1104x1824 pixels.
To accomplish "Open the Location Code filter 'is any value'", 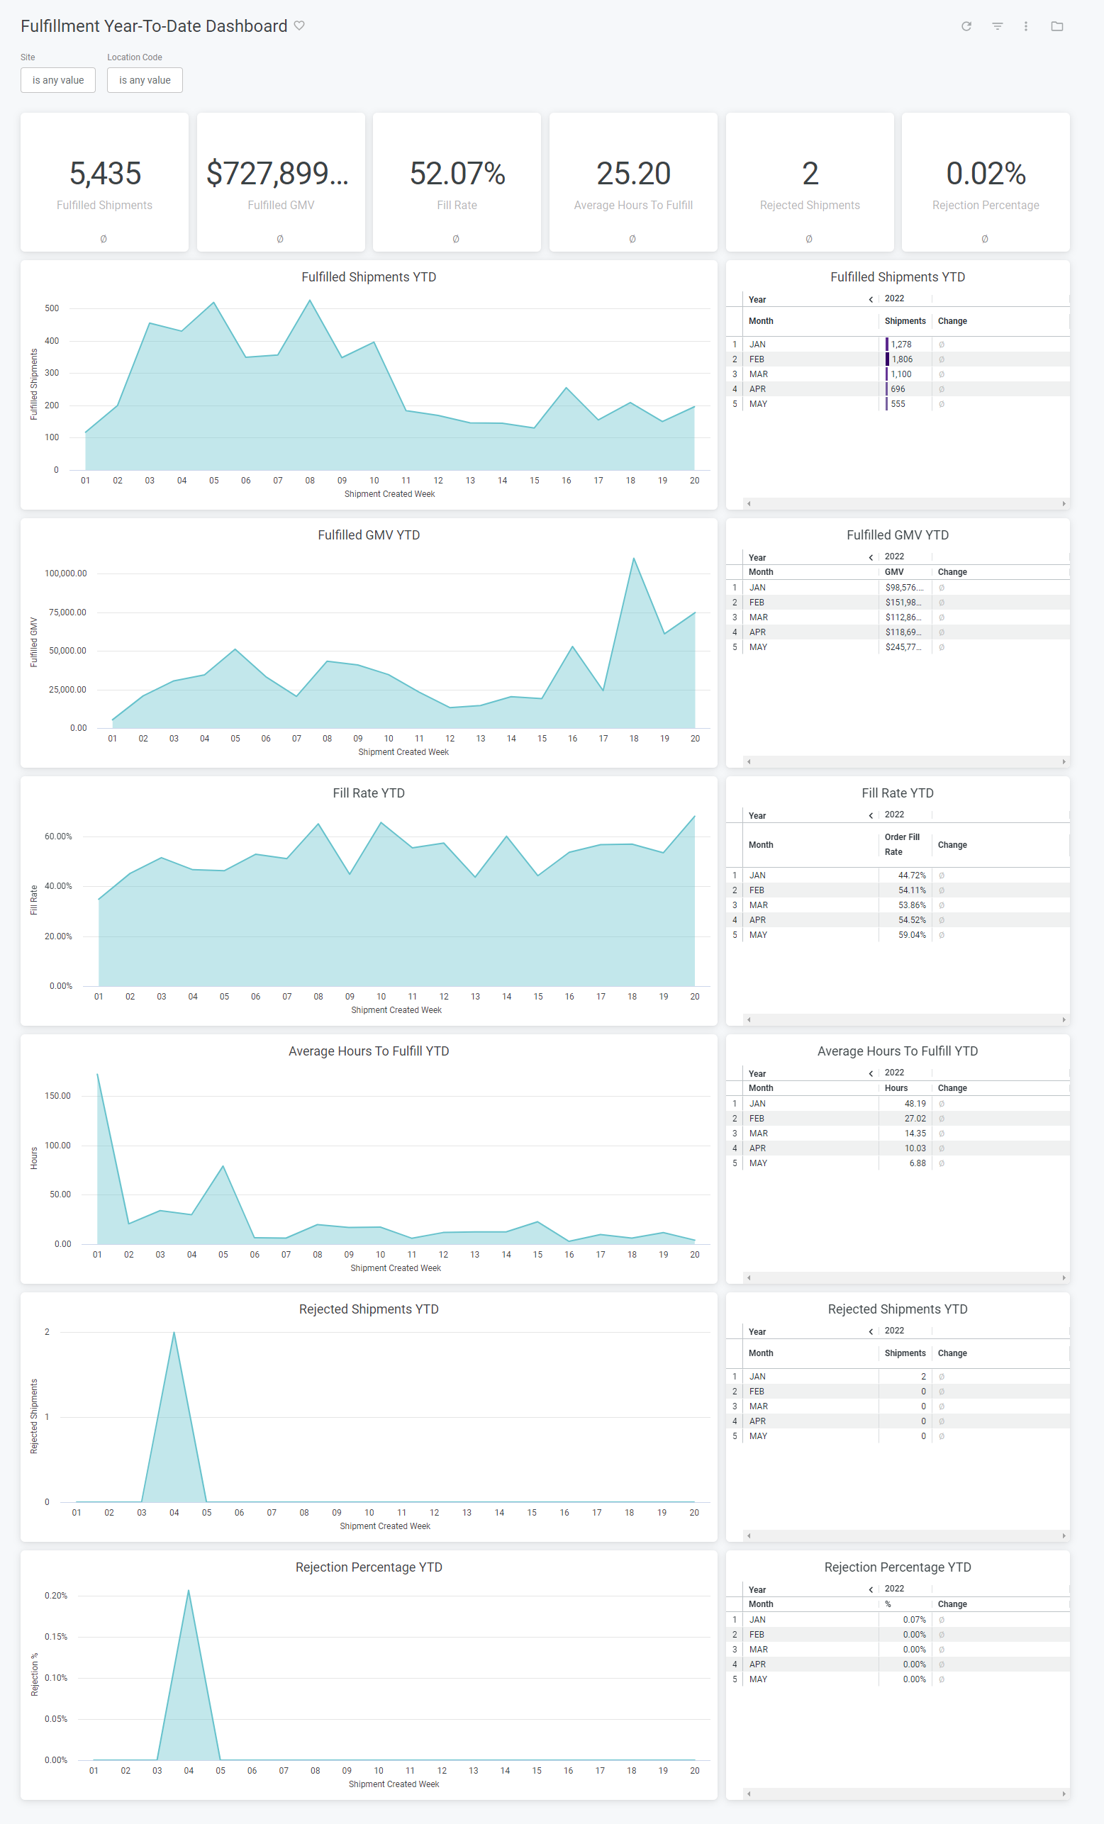I will coord(145,80).
